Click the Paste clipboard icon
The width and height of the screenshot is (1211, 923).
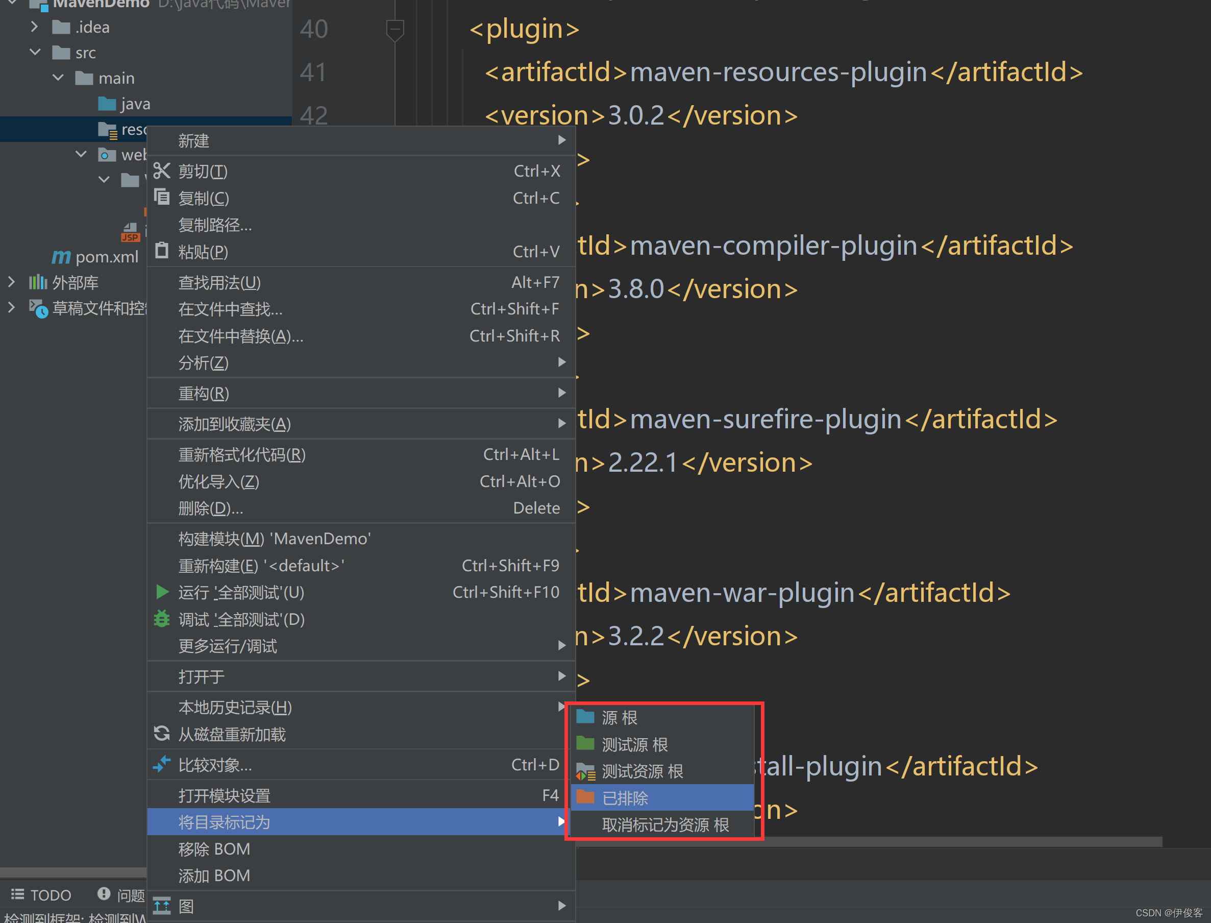coord(161,251)
